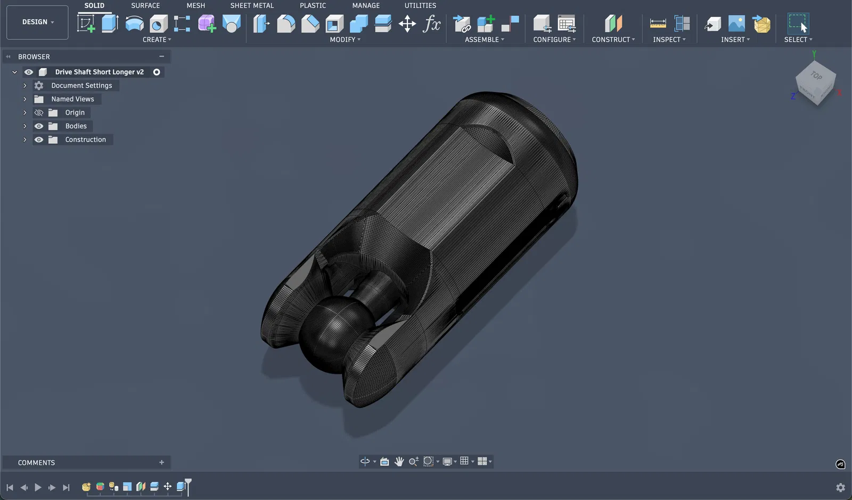Insert a canvas image
Screen dimensions: 852x500
(737, 23)
